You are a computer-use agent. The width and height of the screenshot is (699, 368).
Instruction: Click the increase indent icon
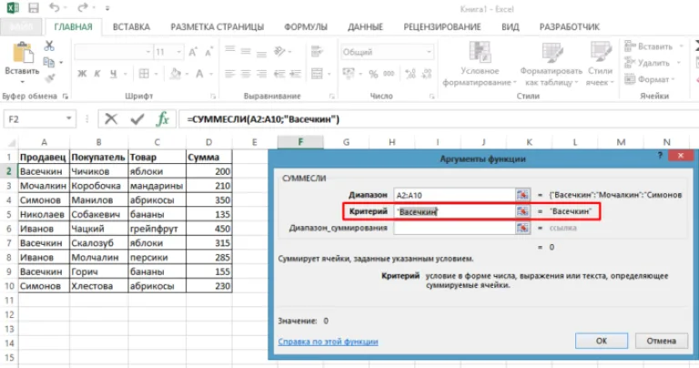pyautogui.click(x=295, y=74)
